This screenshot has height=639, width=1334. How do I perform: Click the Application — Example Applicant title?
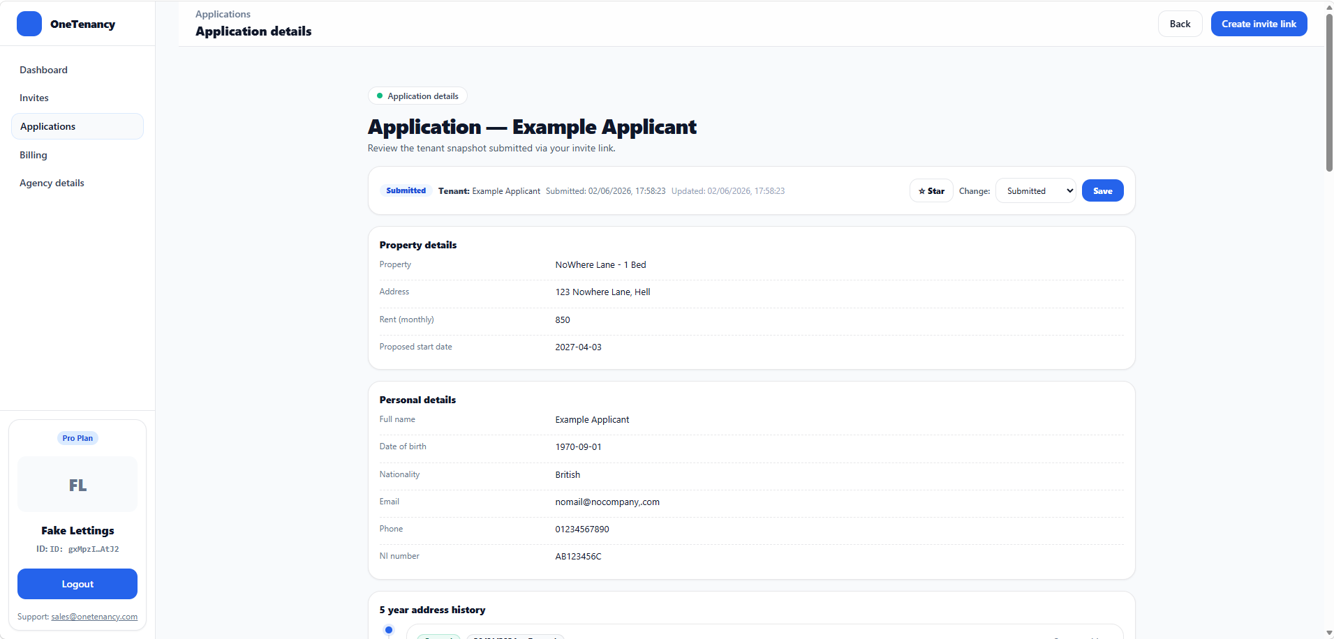pos(532,127)
